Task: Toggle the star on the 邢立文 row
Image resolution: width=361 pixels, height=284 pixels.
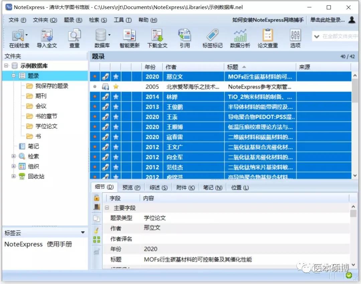Action: coord(116,77)
